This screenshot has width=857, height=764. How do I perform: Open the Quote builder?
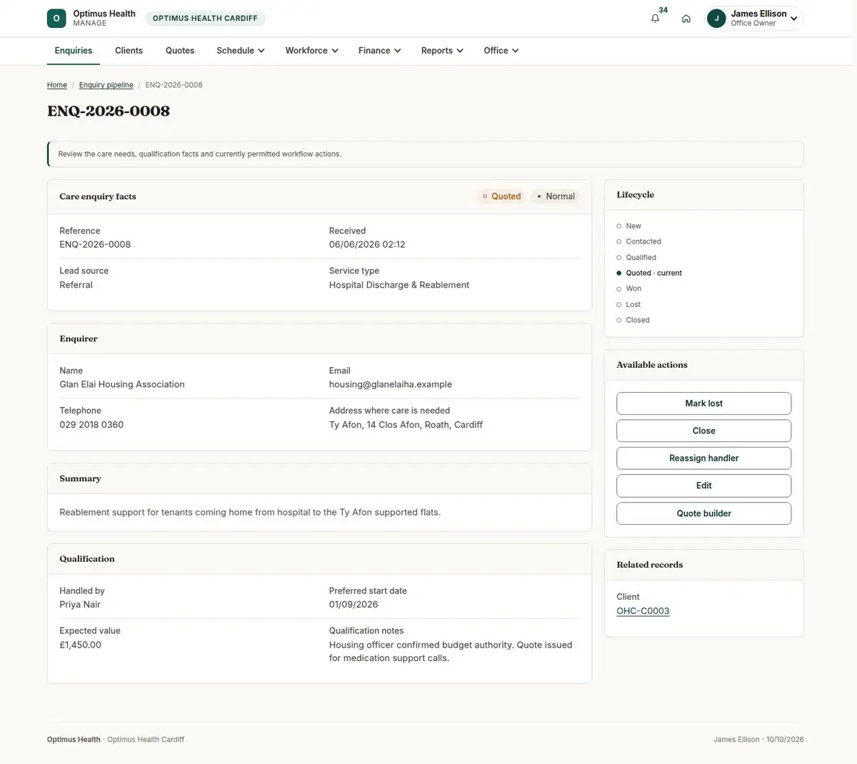point(703,513)
